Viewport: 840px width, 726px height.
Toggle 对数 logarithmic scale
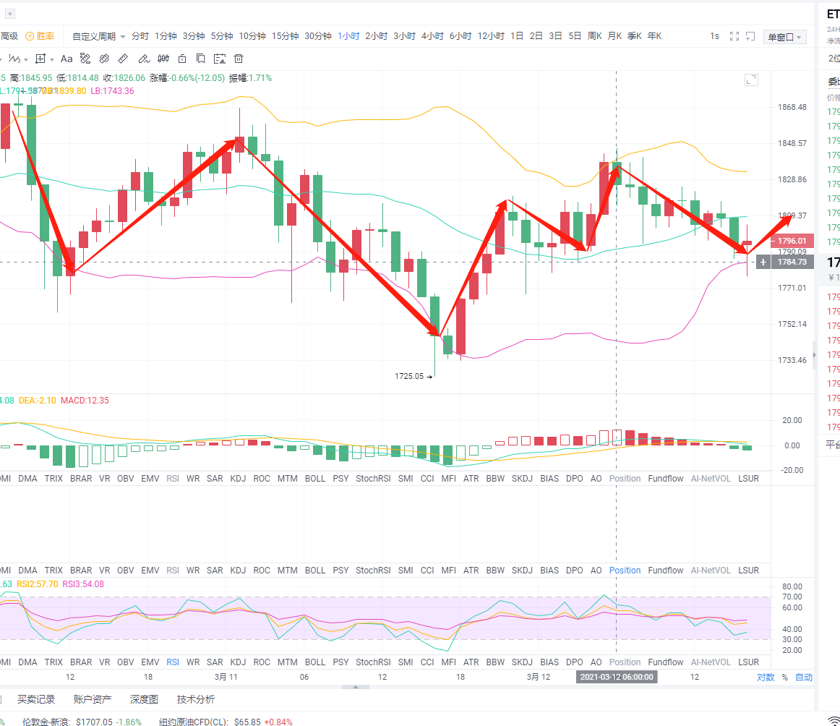click(766, 678)
